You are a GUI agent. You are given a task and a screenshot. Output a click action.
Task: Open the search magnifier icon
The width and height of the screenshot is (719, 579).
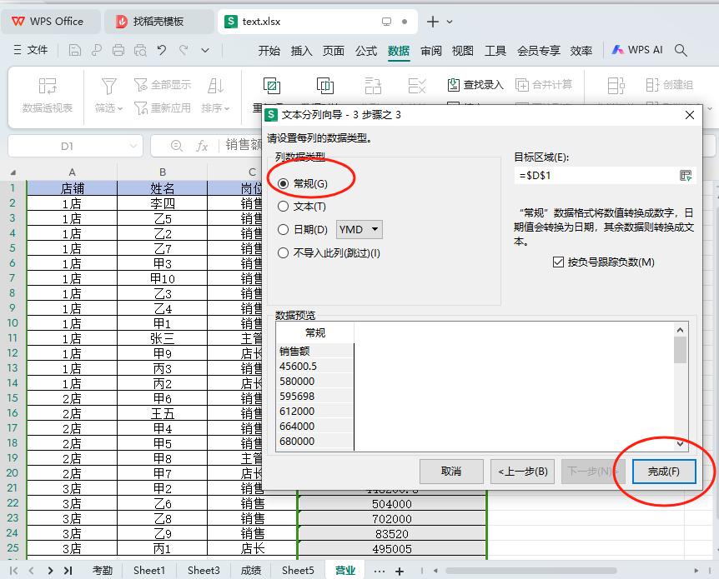click(681, 50)
